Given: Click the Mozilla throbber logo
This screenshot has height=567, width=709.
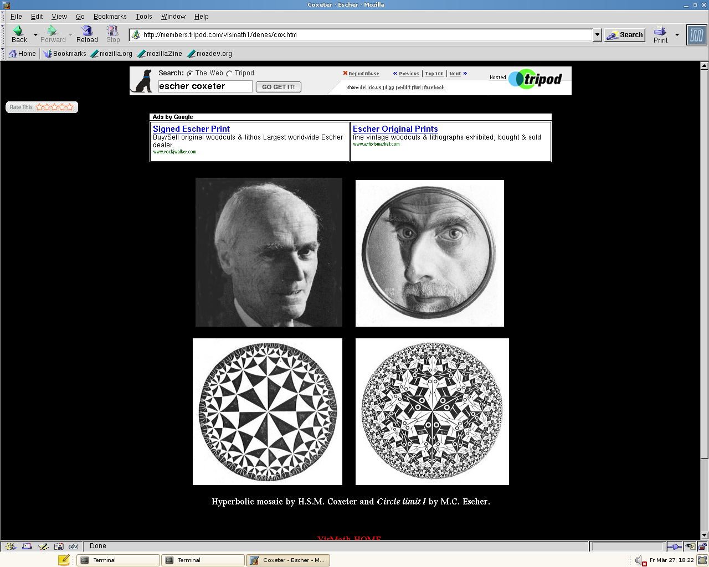Looking at the screenshot, I should (696, 35).
